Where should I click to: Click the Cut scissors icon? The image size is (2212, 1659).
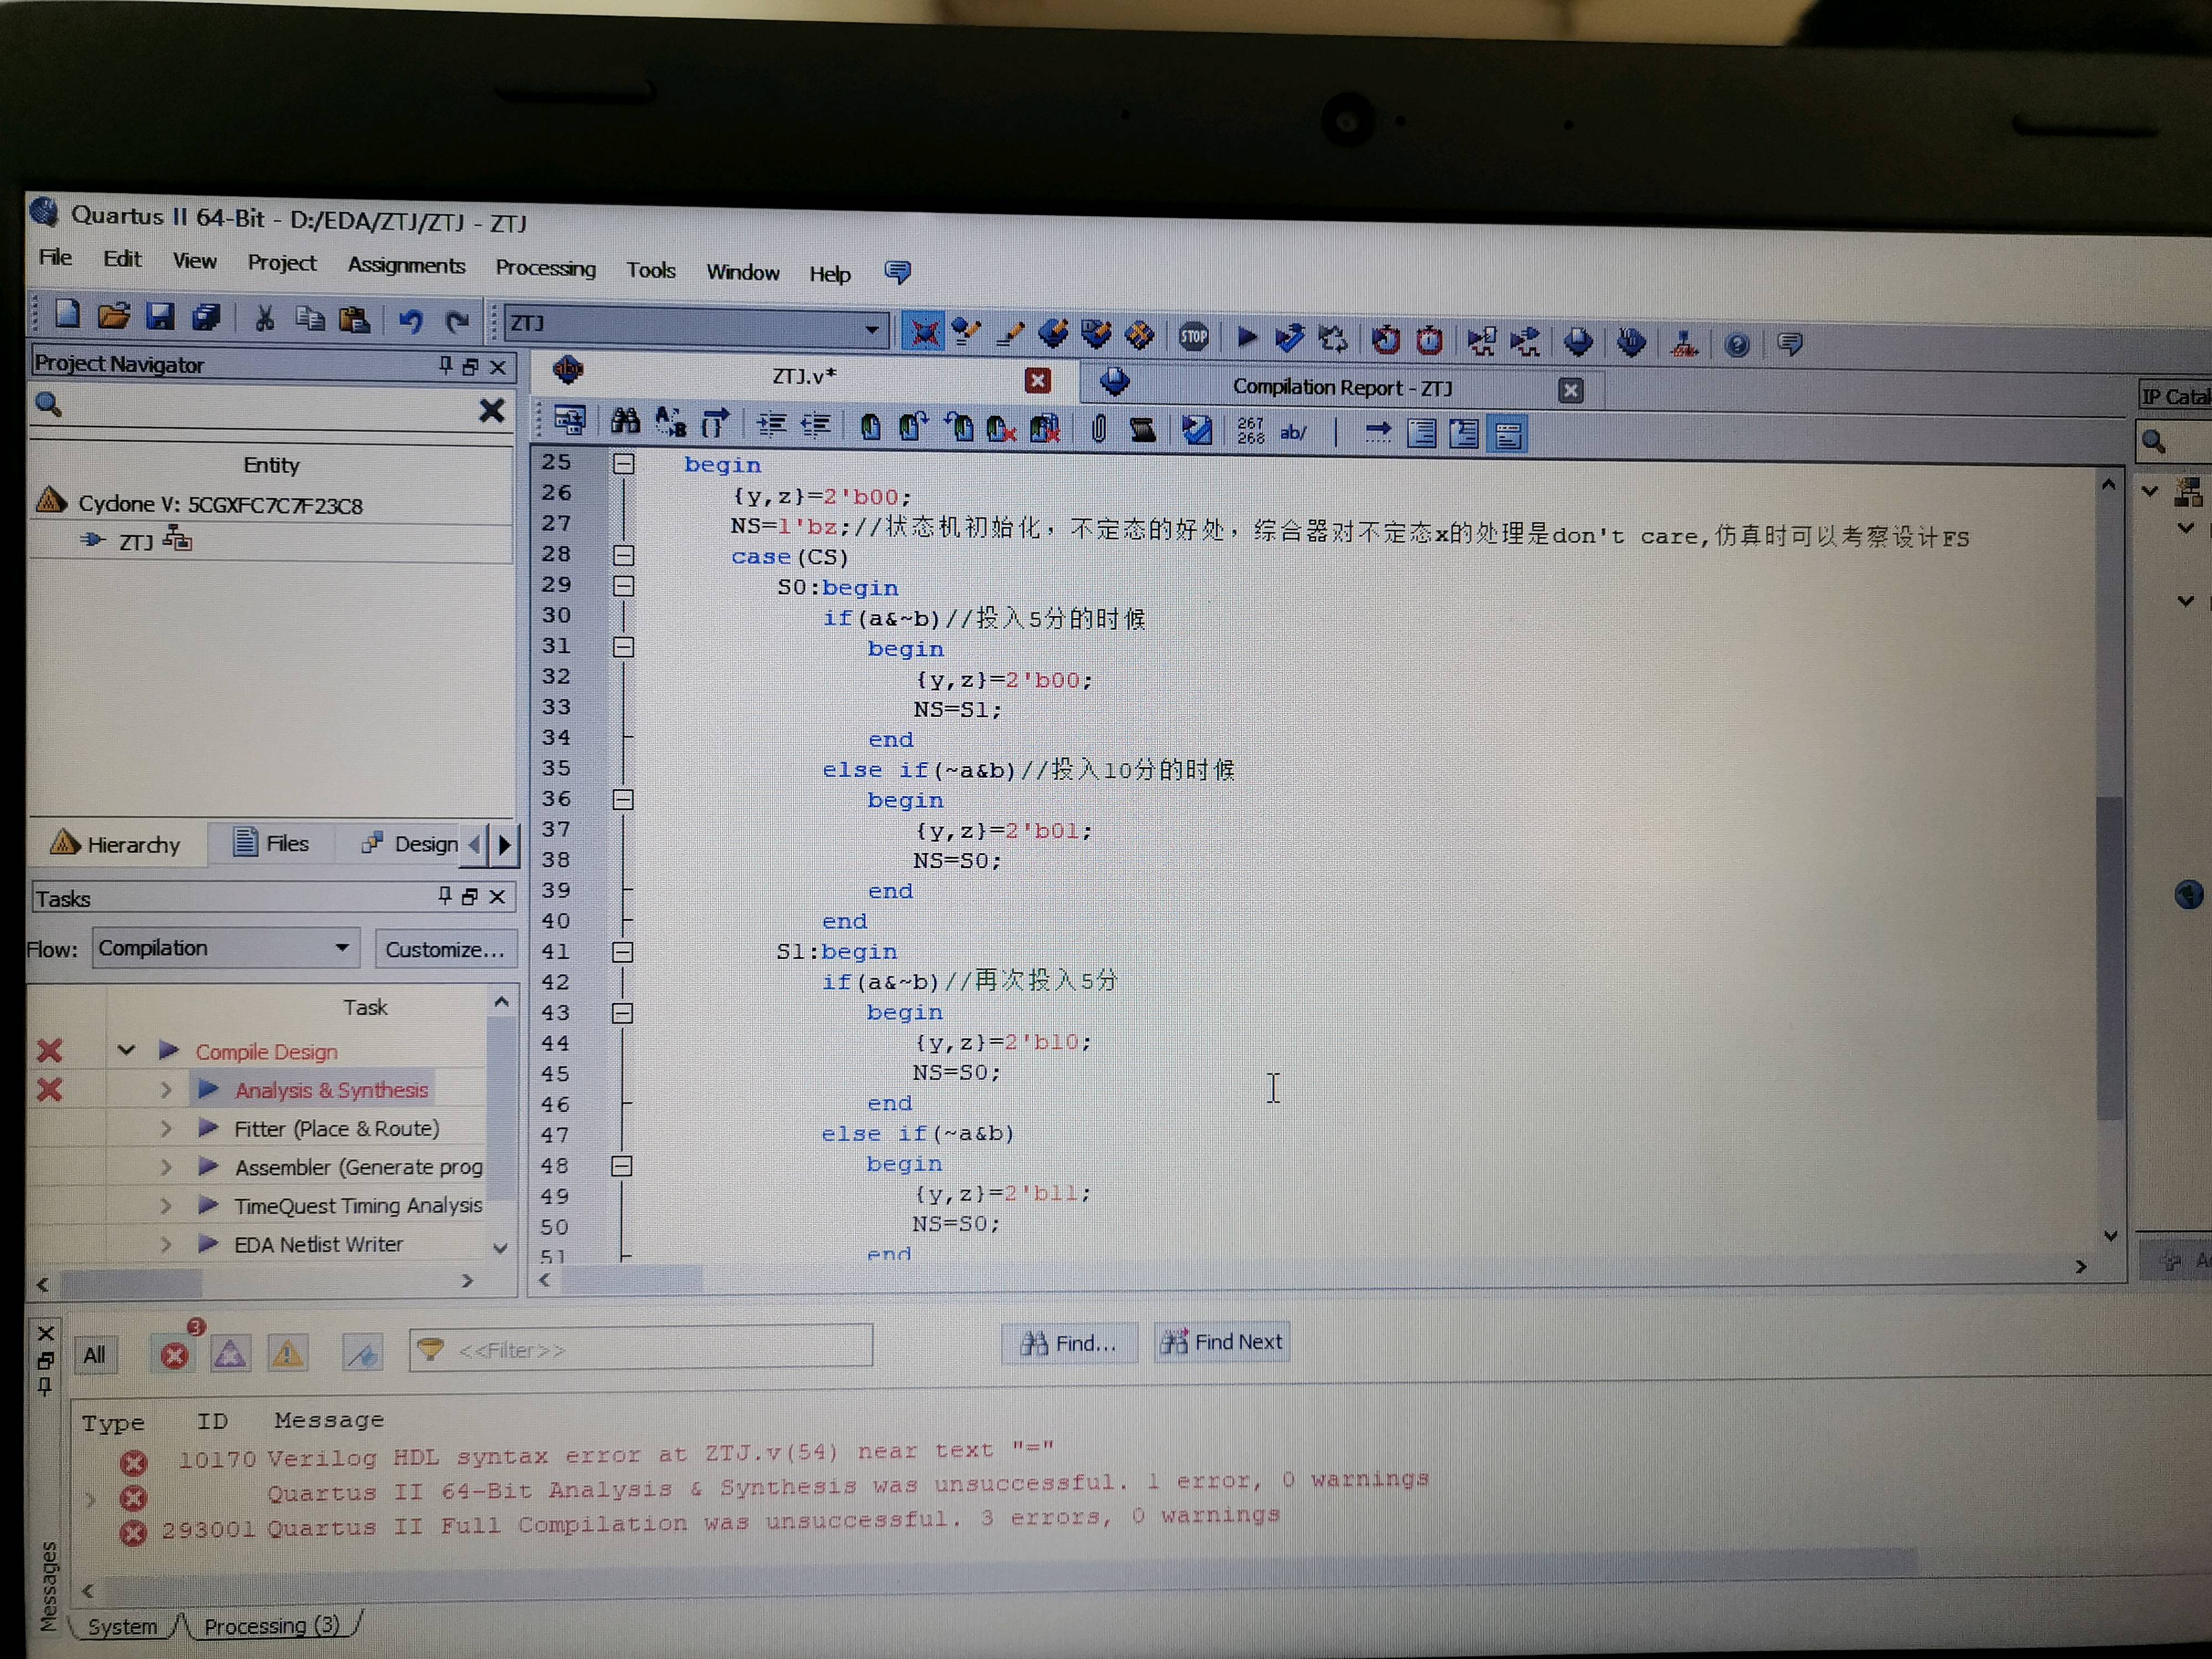[264, 319]
